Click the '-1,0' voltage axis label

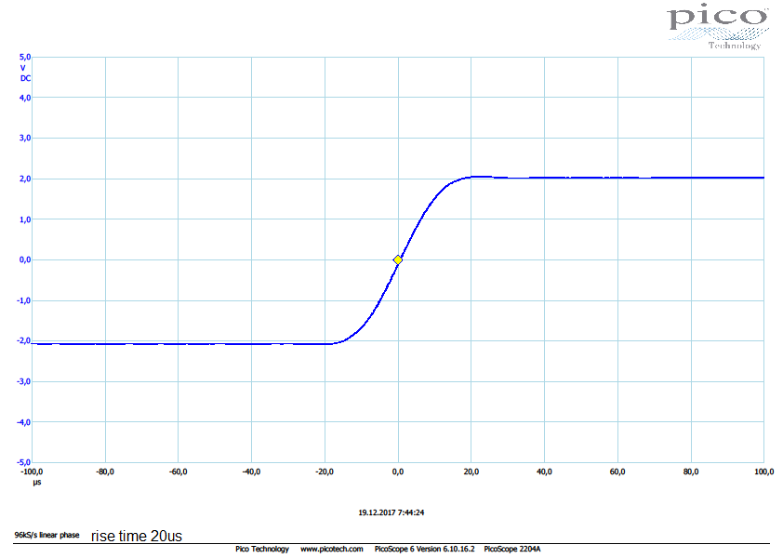pos(23,300)
